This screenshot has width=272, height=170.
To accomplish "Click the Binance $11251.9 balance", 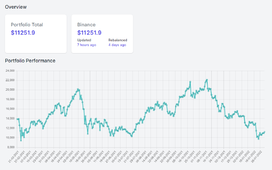I will (x=89, y=33).
